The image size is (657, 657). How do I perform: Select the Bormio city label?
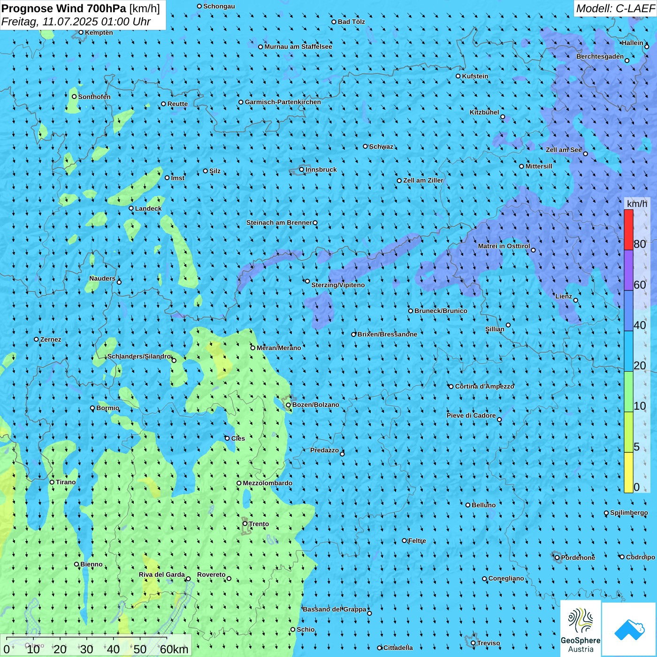tap(108, 408)
